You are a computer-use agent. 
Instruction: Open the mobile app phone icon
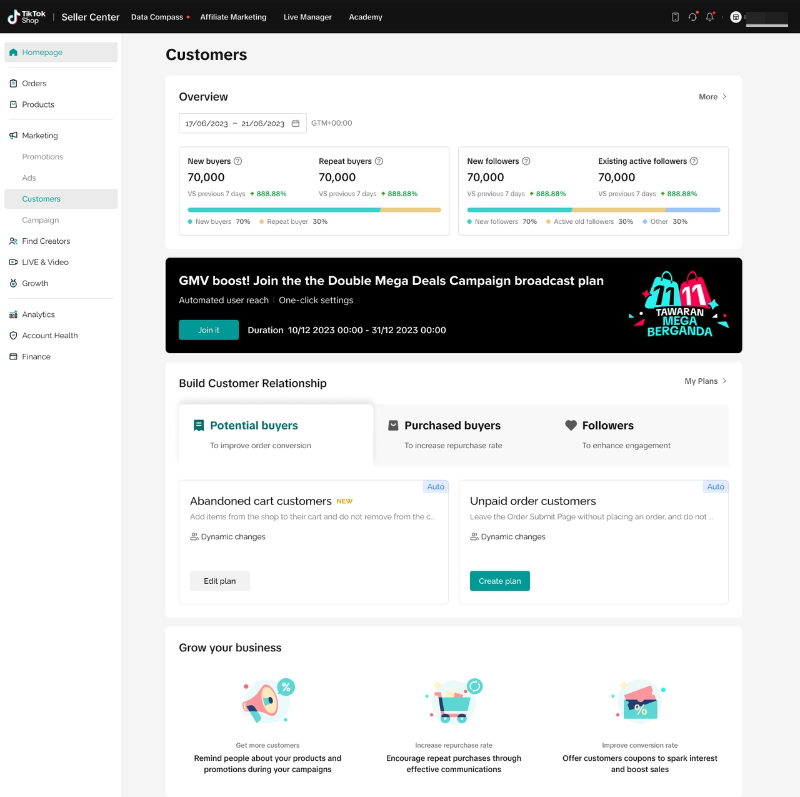675,17
